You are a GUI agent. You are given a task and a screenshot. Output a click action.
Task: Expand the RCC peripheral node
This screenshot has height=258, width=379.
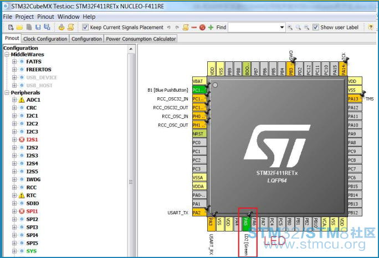[x=14, y=187]
